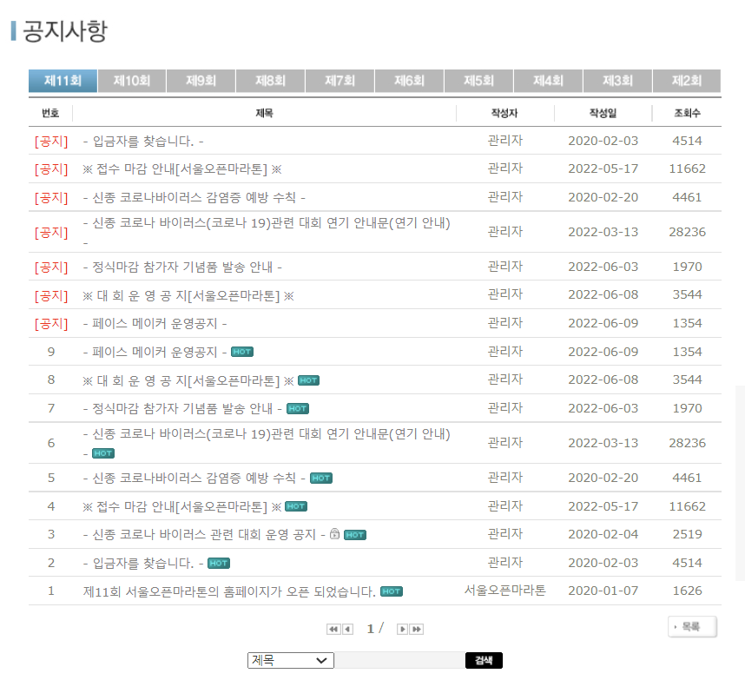Click the lock icon on post 3

pyautogui.click(x=334, y=533)
